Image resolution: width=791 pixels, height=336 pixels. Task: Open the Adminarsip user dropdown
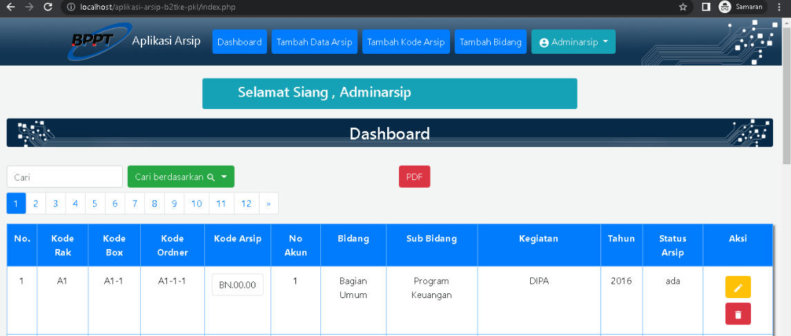click(x=573, y=42)
